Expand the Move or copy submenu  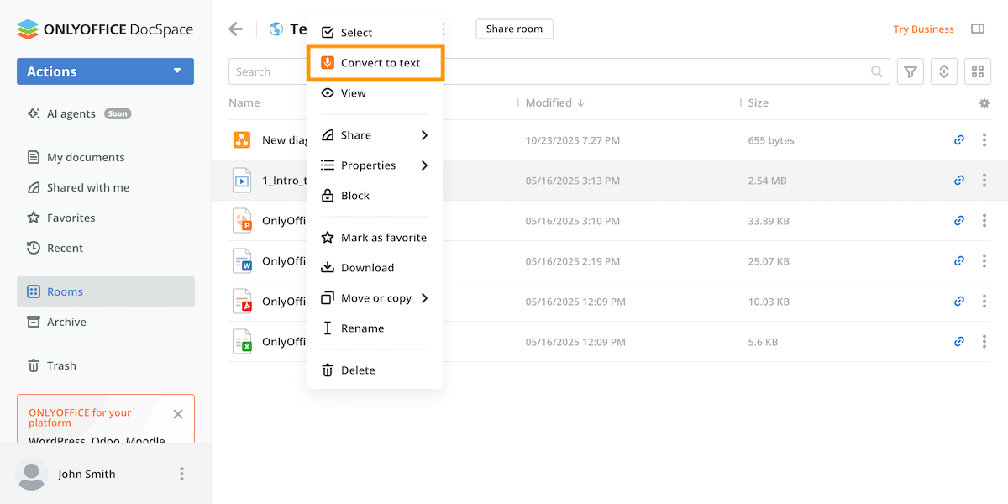pyautogui.click(x=375, y=298)
